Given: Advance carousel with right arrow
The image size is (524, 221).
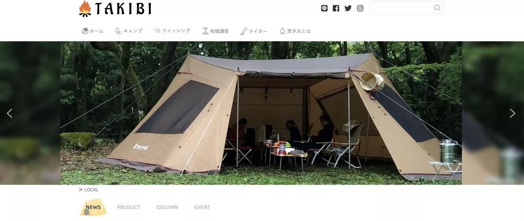Looking at the screenshot, I should [512, 113].
